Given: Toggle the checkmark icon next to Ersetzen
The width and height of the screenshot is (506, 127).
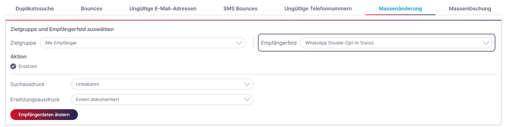Looking at the screenshot, I should coord(13,66).
